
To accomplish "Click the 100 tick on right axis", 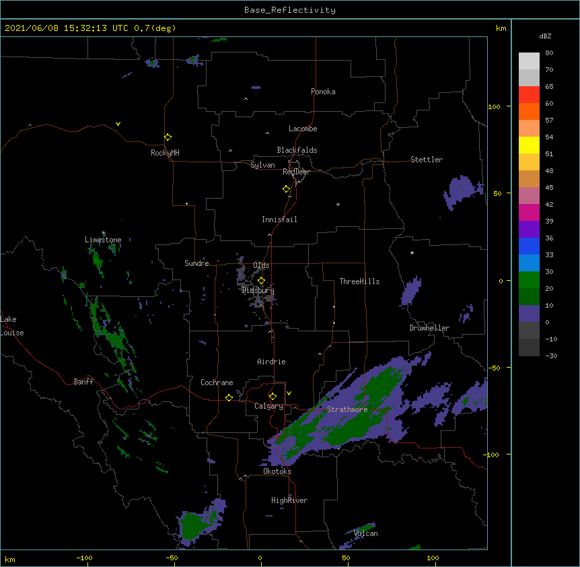I will point(494,106).
